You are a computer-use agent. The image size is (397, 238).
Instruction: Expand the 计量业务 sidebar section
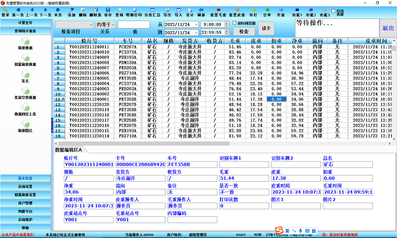pyautogui.click(x=25, y=23)
